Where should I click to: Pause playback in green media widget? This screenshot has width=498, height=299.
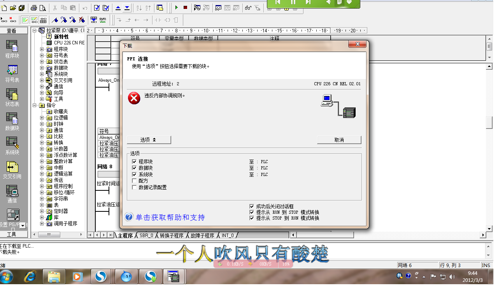293,2
